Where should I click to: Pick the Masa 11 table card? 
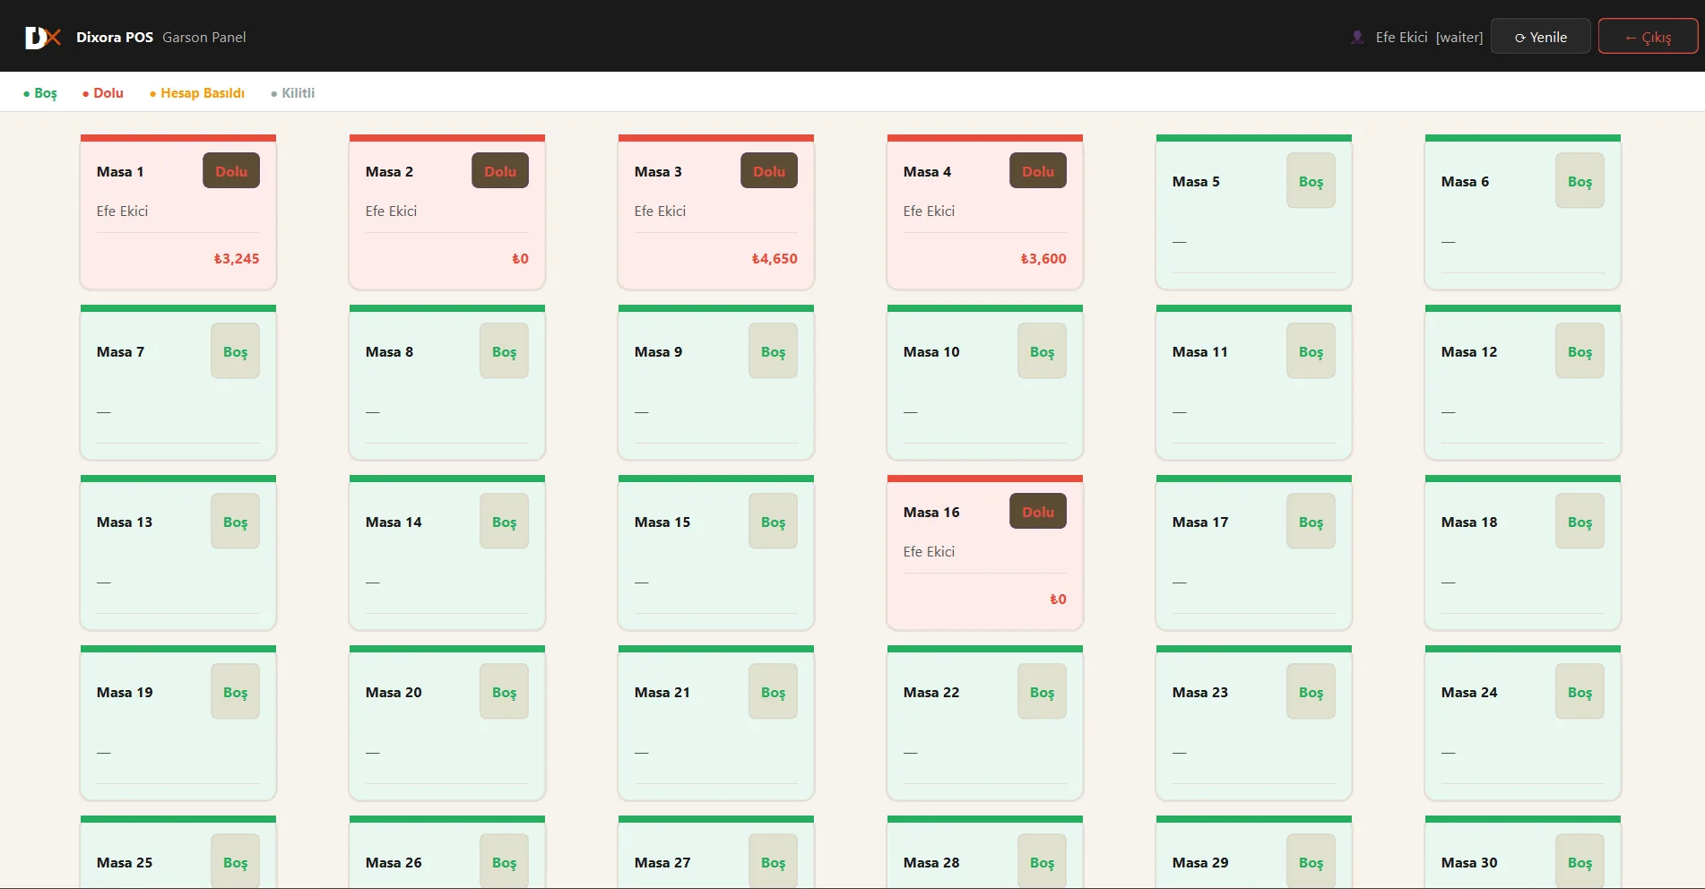1254,383
